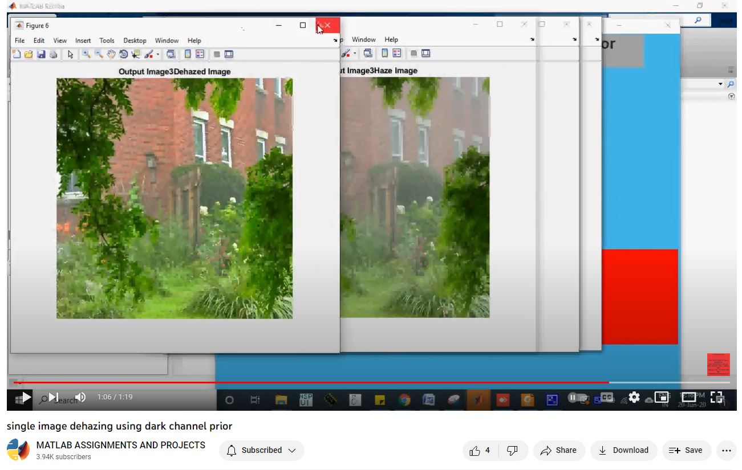Image resolution: width=742 pixels, height=470 pixels.
Task: Open the Subscribed notification dropdown
Action: [262, 450]
